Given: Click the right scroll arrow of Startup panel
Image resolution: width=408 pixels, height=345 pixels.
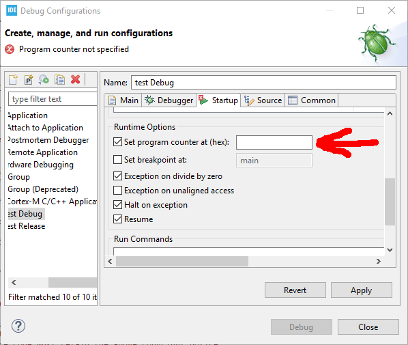Looking at the screenshot, I should coord(379,261).
